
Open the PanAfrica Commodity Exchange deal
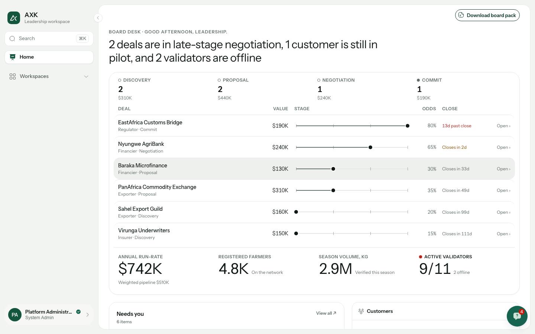point(503,190)
